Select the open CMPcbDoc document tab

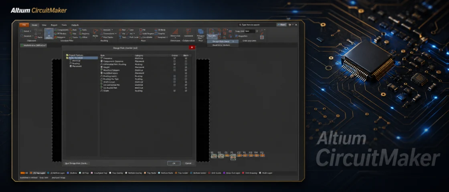[x=34, y=45]
